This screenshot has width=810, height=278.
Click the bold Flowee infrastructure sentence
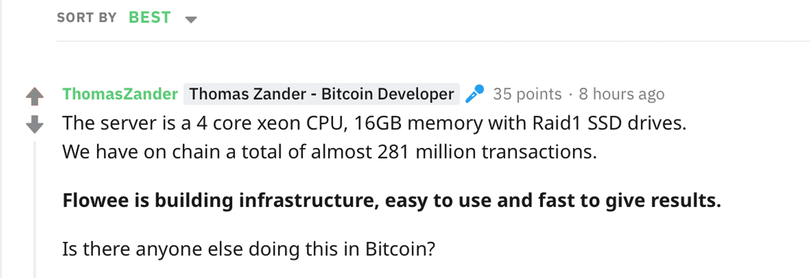point(392,200)
